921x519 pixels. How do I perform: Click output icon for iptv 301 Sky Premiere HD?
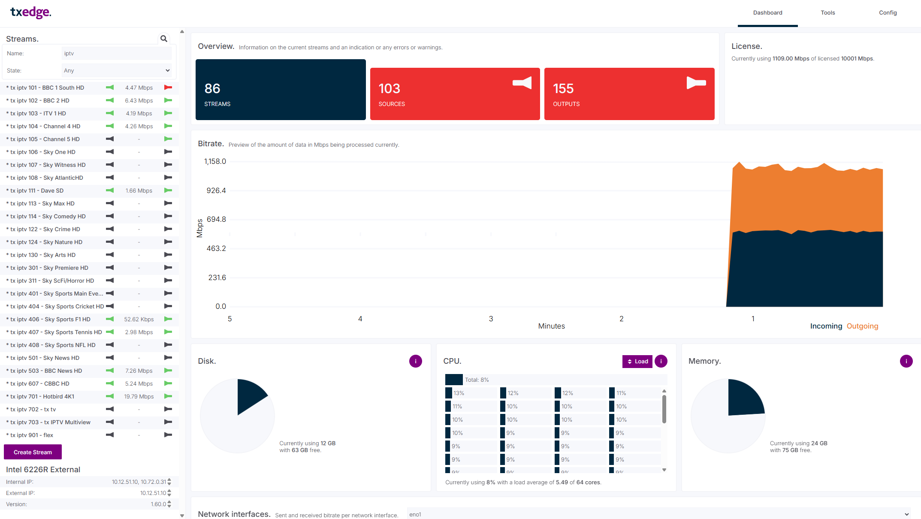pyautogui.click(x=168, y=268)
